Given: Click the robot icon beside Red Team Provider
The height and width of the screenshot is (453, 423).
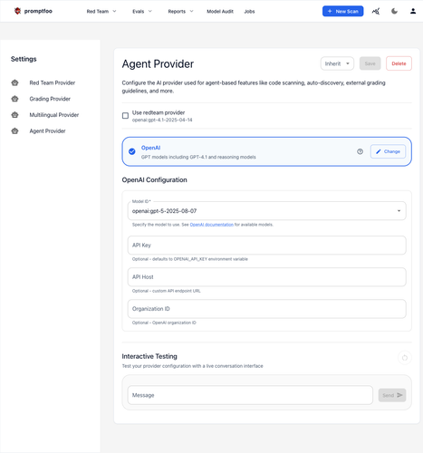Looking at the screenshot, I should pos(14,82).
